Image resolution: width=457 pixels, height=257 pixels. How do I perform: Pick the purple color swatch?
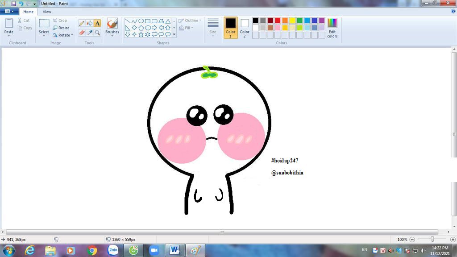322,21
